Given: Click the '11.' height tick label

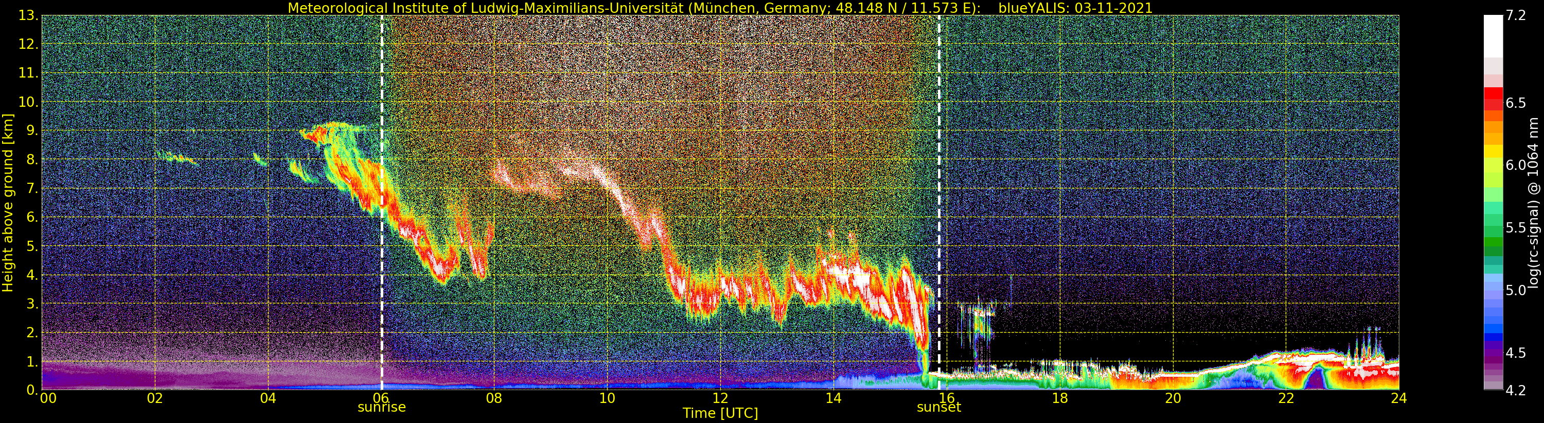Looking at the screenshot, I should point(28,73).
